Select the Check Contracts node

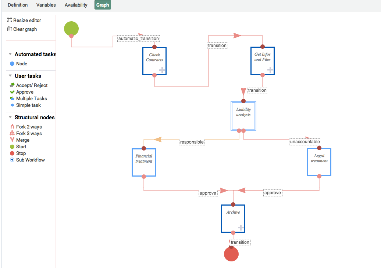(x=154, y=61)
